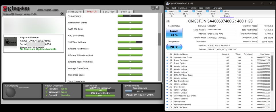276x112 pixels.
Task: Minimize the Kingston SSD Manager window
Action: tap(153, 7)
